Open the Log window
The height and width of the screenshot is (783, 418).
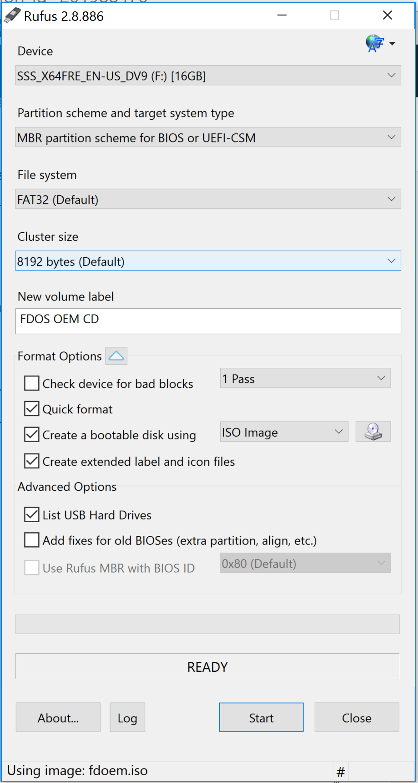click(x=127, y=717)
